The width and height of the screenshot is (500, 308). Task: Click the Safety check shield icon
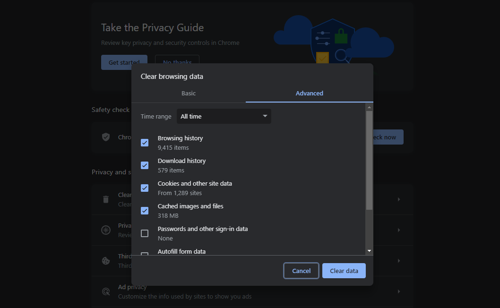pos(106,137)
